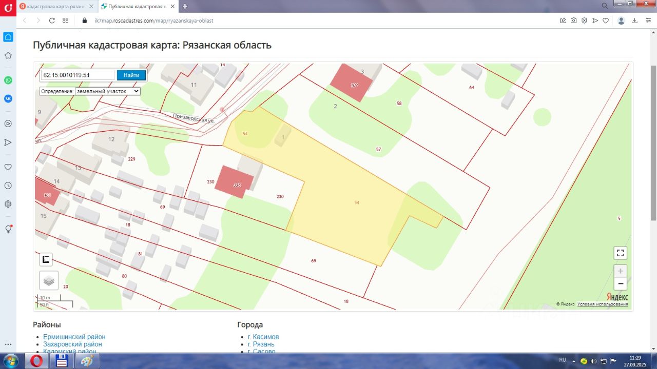Viewport: 657px width, 369px height.
Task: Open the г. Рязань link
Action: point(261,344)
